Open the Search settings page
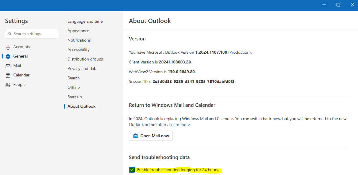 (x=73, y=78)
